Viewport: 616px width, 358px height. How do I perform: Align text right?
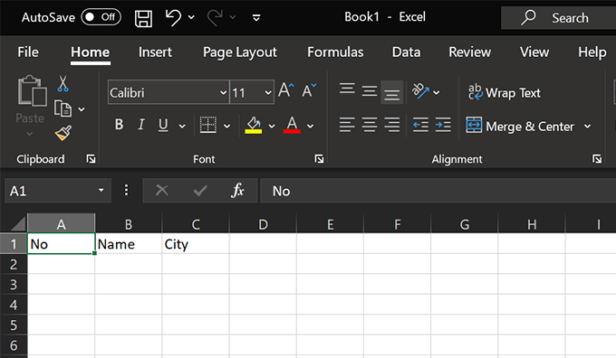click(391, 125)
